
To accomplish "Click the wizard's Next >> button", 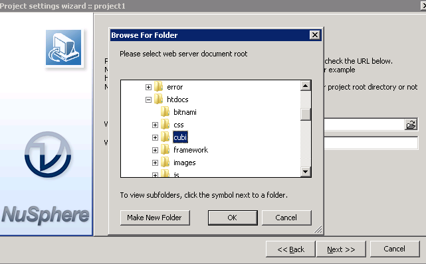I will [x=341, y=249].
